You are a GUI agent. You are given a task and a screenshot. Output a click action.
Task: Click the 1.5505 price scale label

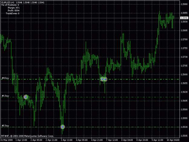(x=184, y=136)
